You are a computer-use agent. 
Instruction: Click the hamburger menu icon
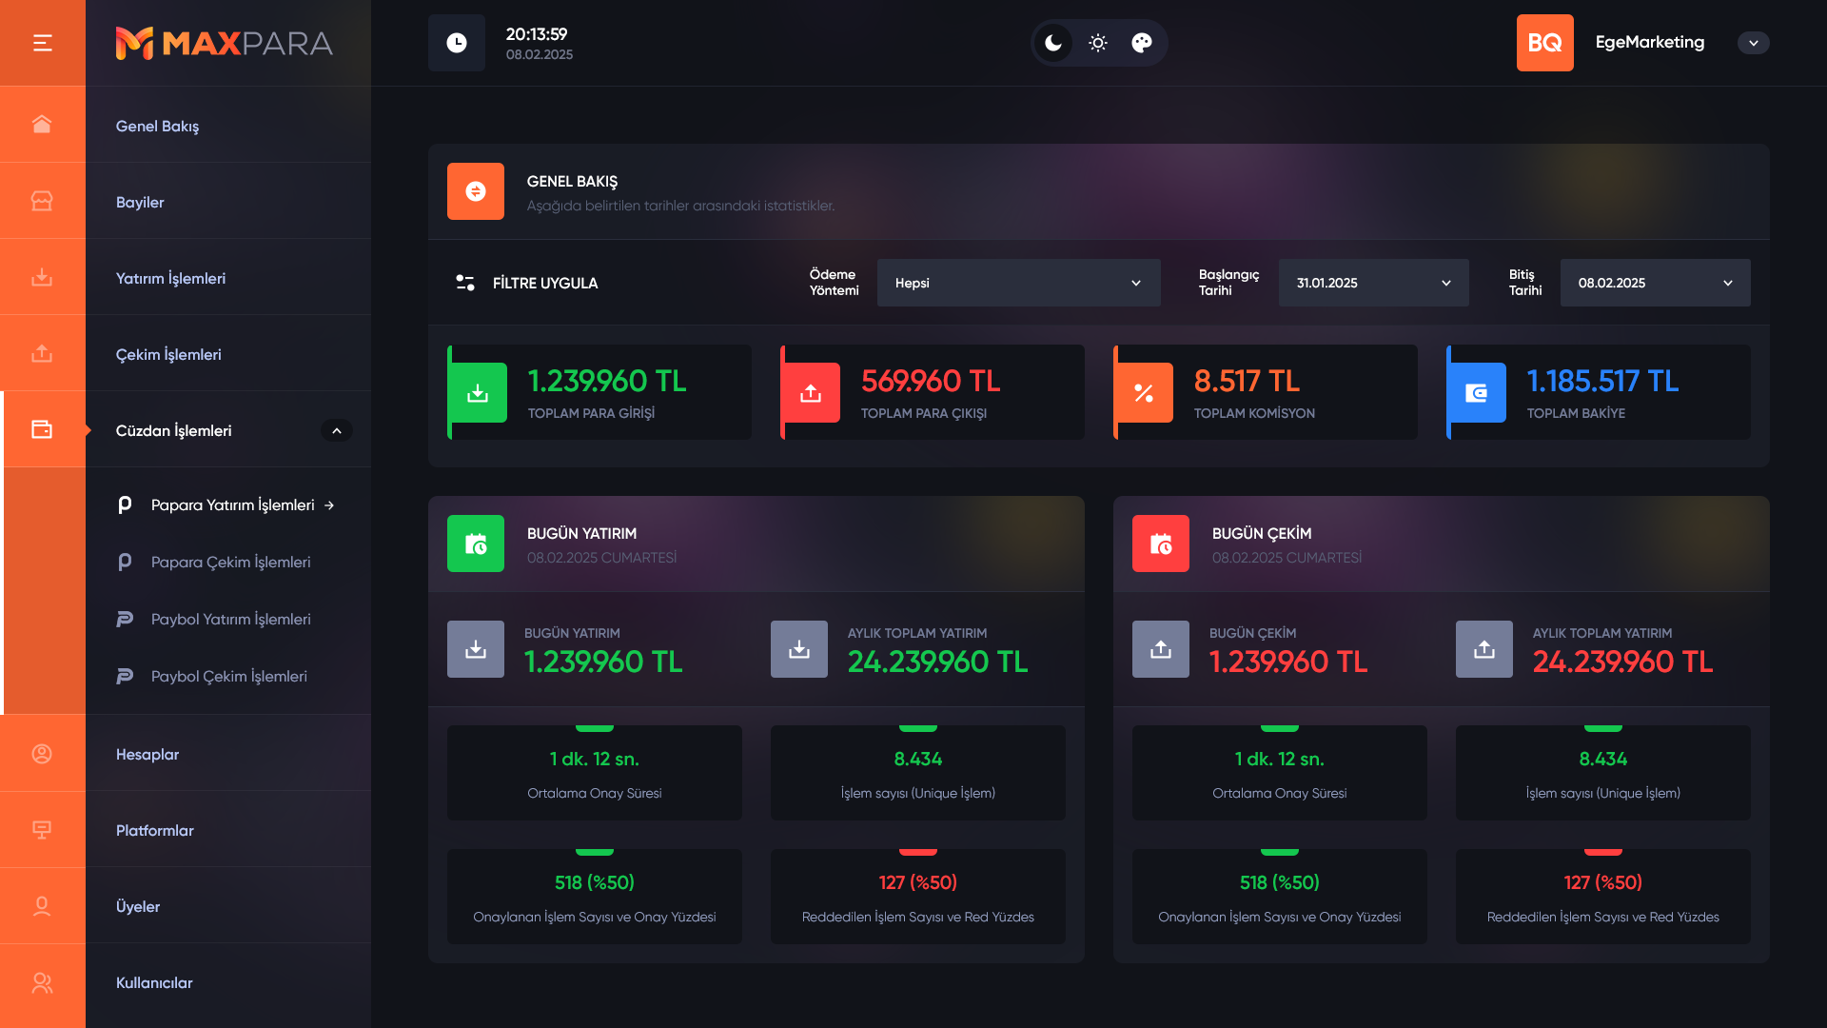click(x=42, y=43)
